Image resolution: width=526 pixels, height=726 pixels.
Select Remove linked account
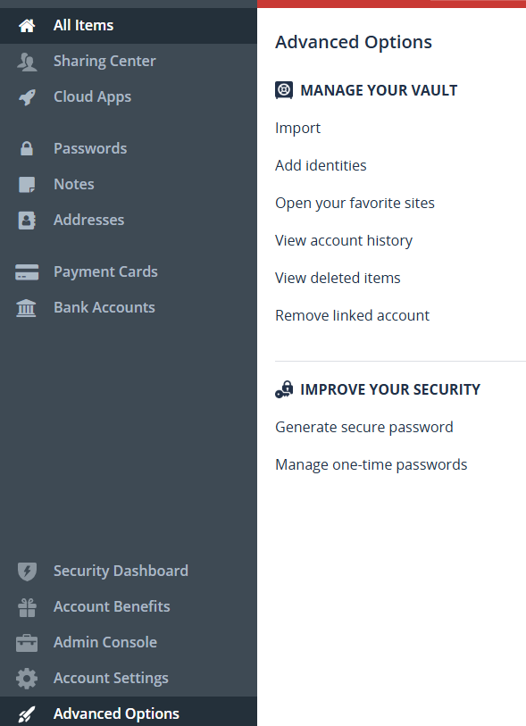(x=353, y=316)
